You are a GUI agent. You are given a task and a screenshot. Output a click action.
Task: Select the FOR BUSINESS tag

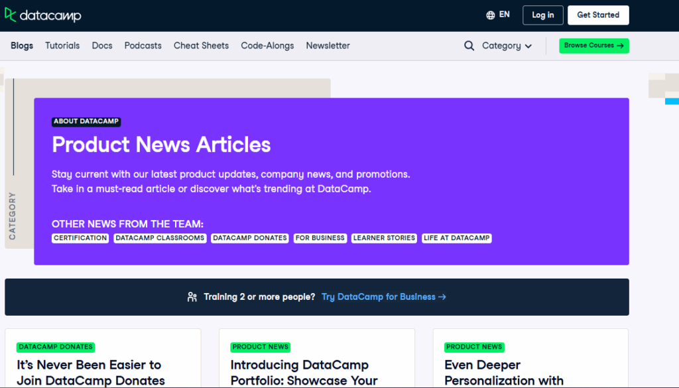[x=320, y=238]
